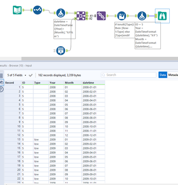Image resolution: width=178 pixels, height=185 pixels.
Task: Click the Multi-Row Formula crown tool
Action: click(122, 16)
